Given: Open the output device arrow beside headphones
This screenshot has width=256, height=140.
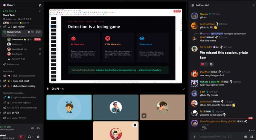Looking at the screenshot, I should (x=33, y=137).
